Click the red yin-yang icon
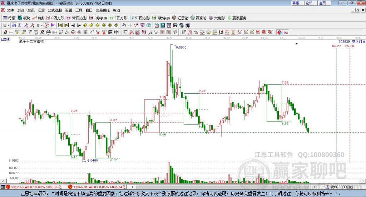 tap(280, 33)
